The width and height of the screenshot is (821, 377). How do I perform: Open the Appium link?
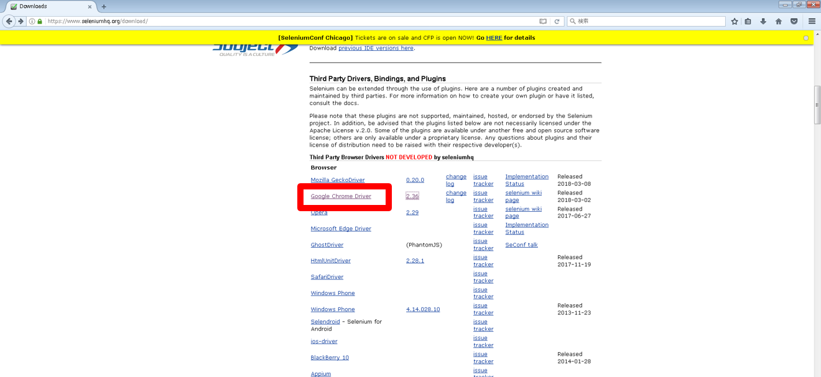click(321, 374)
